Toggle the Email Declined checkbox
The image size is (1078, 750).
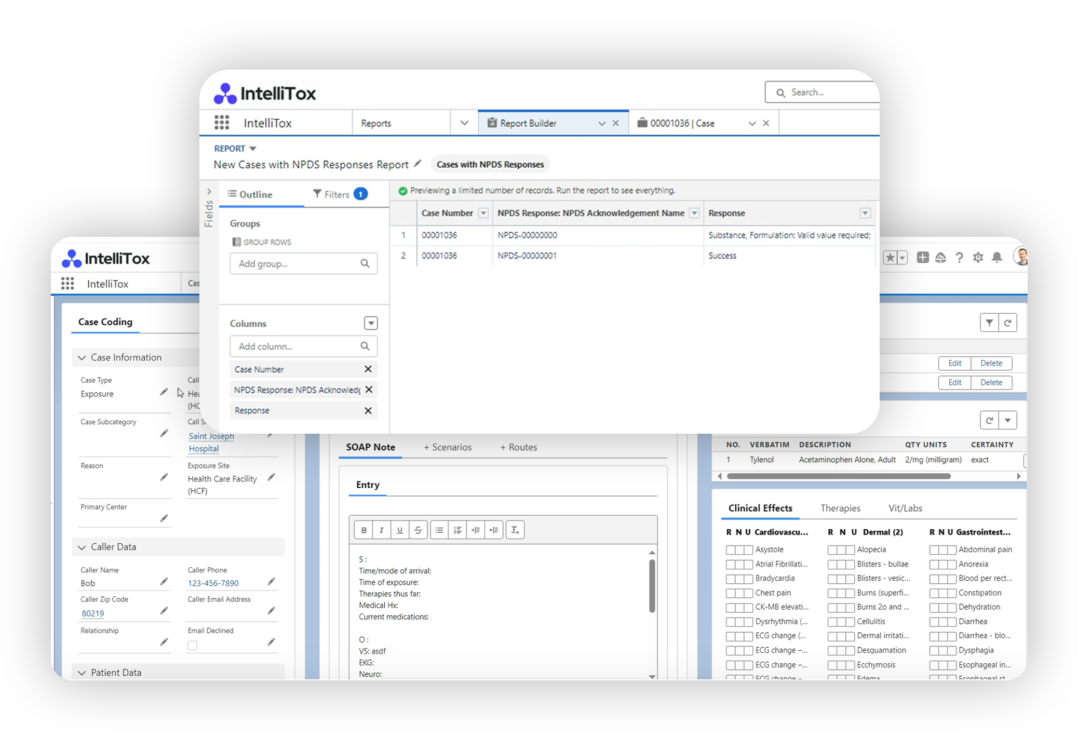[x=193, y=645]
